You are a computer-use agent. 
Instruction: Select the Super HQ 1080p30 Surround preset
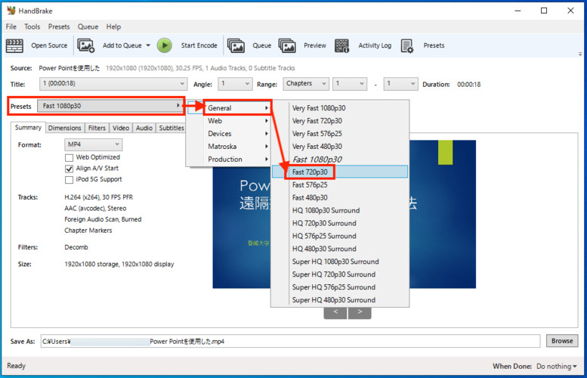340,262
